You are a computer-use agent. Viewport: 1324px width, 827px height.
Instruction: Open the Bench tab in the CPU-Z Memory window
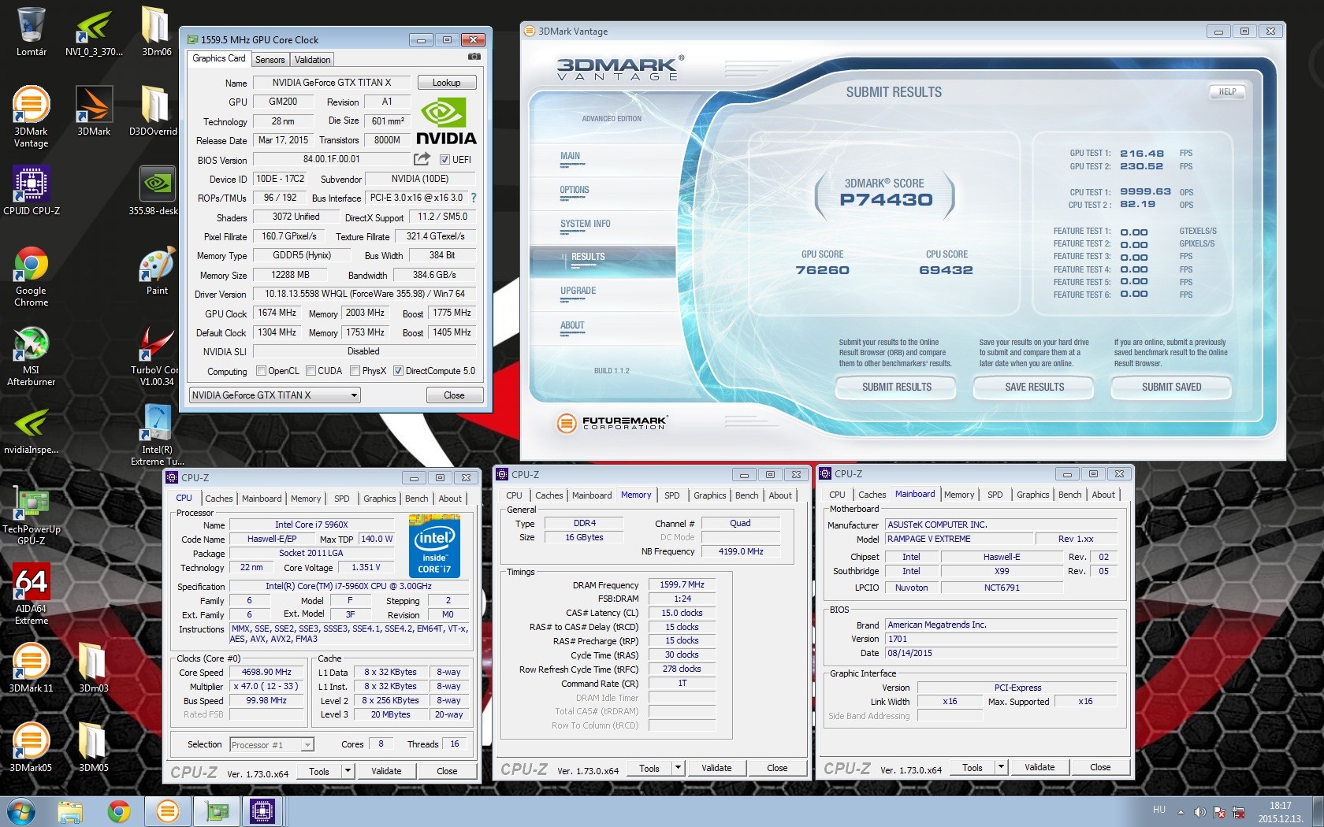tap(747, 495)
